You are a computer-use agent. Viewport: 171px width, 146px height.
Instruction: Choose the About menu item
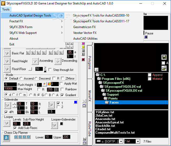32,39
